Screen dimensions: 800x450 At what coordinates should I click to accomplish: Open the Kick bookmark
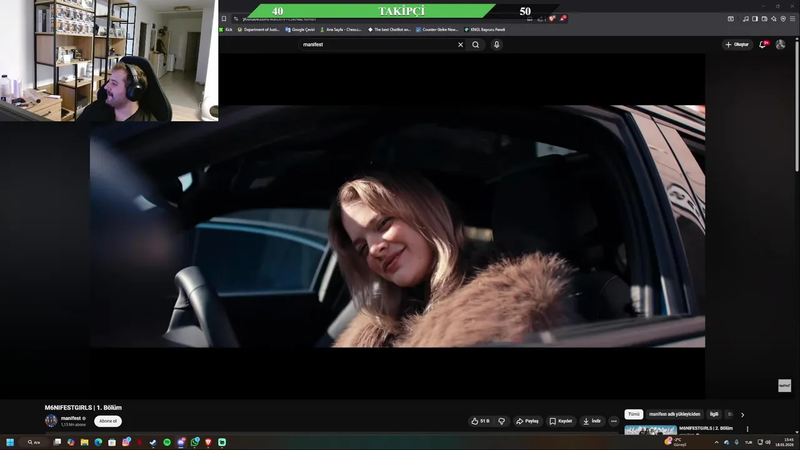point(226,29)
